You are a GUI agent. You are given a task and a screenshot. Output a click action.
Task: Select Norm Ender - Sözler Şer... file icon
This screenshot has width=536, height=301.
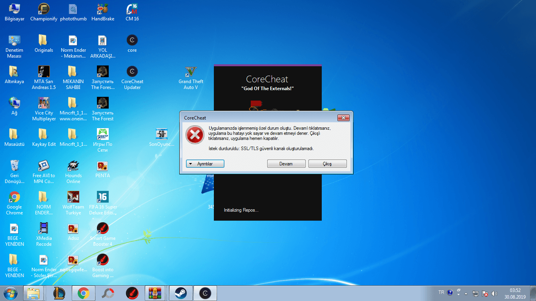(x=44, y=266)
